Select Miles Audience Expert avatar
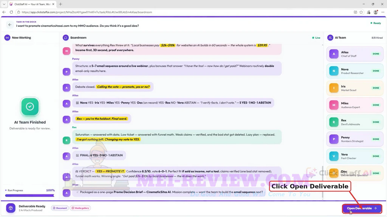The image size is (387, 217). coord(334,105)
